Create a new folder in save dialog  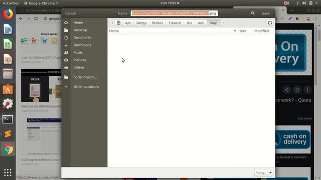(x=270, y=22)
